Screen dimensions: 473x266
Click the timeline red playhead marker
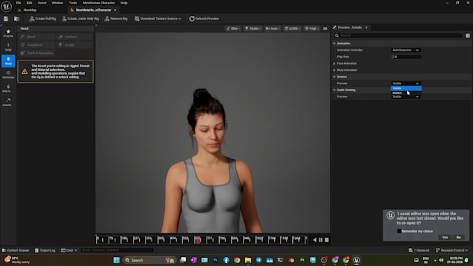(198, 240)
